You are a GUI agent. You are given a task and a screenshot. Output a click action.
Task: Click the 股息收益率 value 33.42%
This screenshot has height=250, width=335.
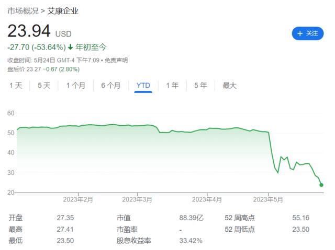point(191,241)
